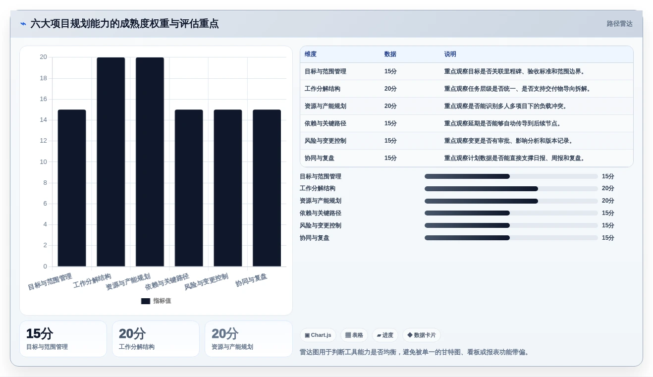Viewport: 653px width, 377px height.
Task: Select the 维度 column header
Action: [311, 54]
